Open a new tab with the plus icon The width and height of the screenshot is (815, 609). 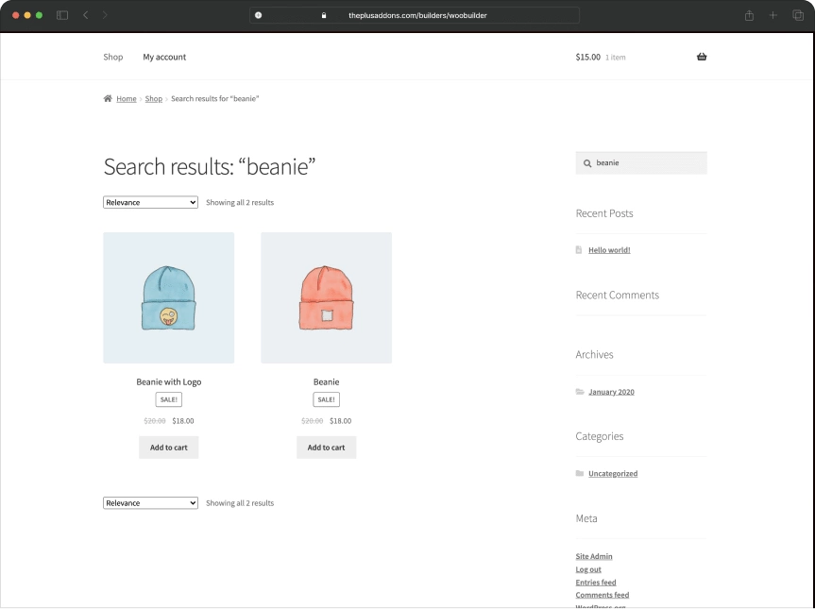point(773,15)
